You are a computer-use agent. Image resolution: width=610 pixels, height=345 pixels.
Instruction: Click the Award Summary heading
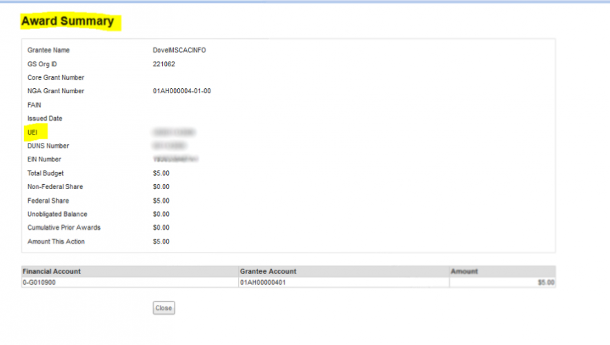(68, 21)
